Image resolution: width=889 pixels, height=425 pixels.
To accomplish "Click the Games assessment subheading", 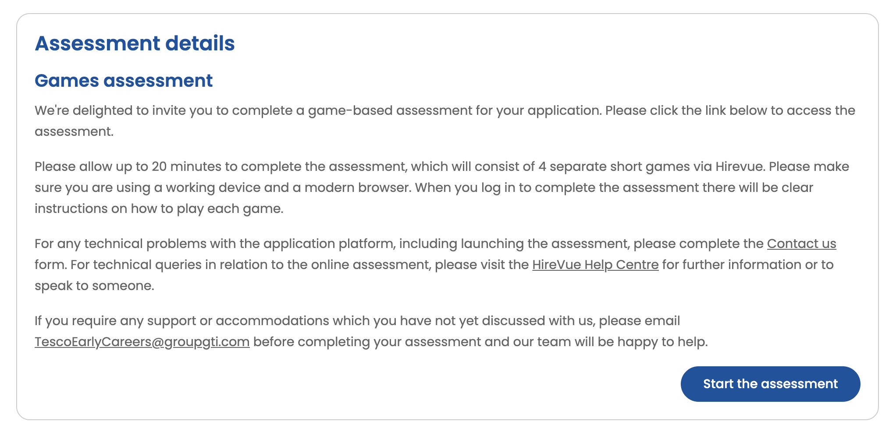I will tap(124, 81).
